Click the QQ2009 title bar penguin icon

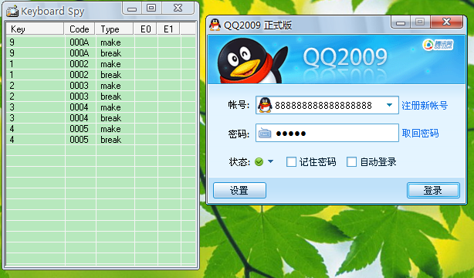click(x=215, y=25)
